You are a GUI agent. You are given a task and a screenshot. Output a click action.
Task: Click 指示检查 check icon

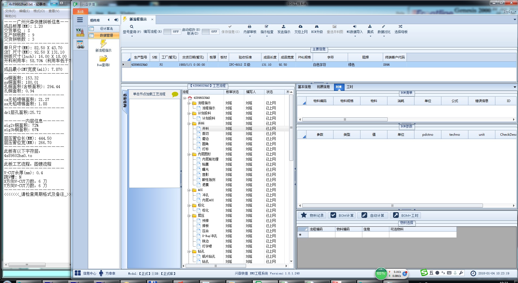coord(267,27)
